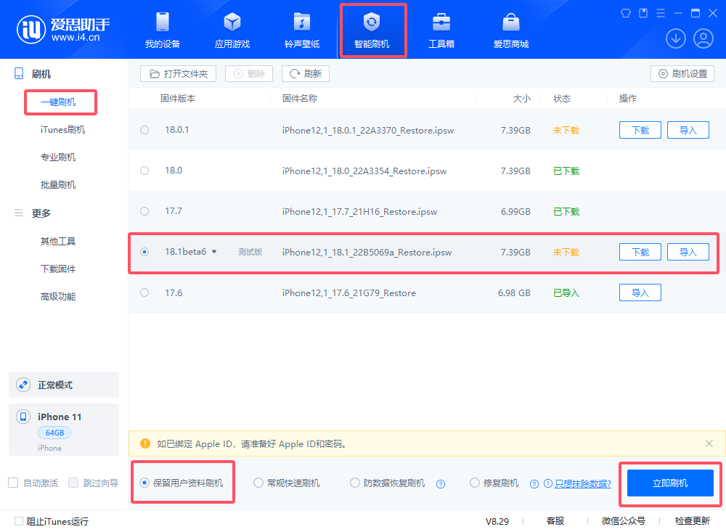This screenshot has height=532, width=726.
Task: Select the 常规快速刷机 flash mode
Action: pyautogui.click(x=258, y=482)
